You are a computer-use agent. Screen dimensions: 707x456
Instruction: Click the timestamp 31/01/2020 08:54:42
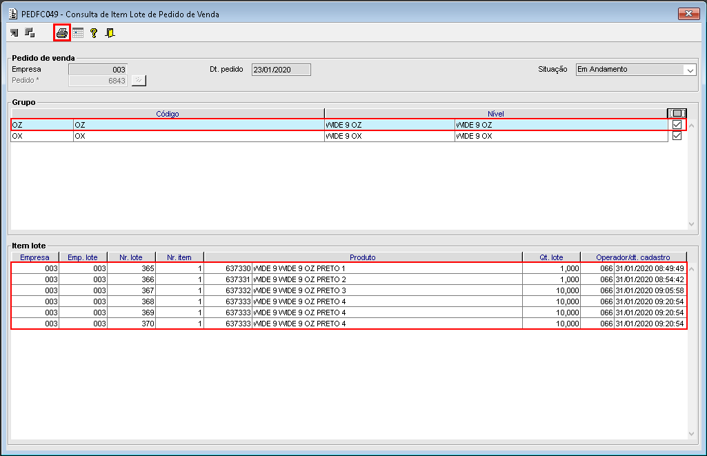tap(650, 279)
